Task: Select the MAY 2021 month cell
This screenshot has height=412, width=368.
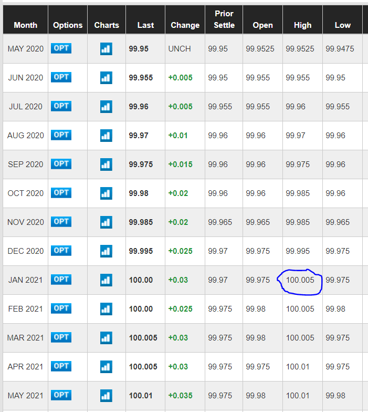Action: click(x=25, y=396)
